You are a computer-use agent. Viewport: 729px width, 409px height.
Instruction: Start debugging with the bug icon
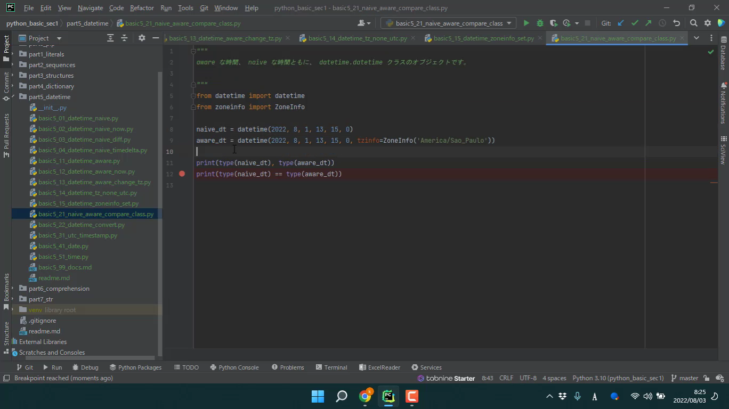click(x=540, y=23)
